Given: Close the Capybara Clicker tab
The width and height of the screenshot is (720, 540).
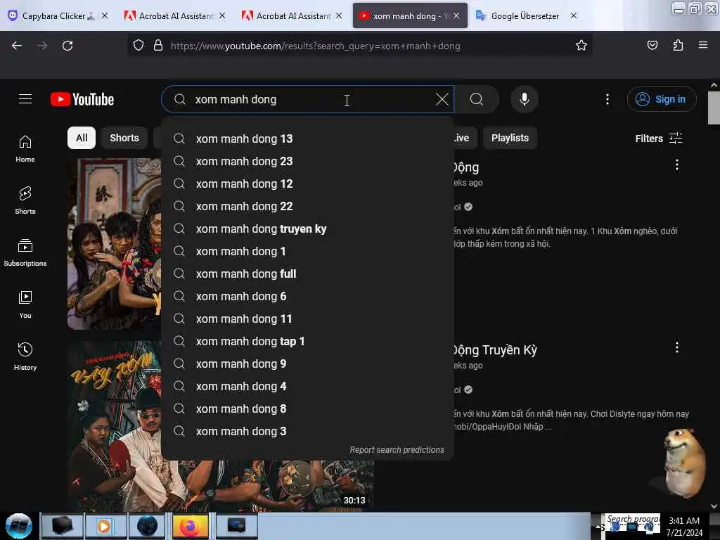Looking at the screenshot, I should (105, 15).
